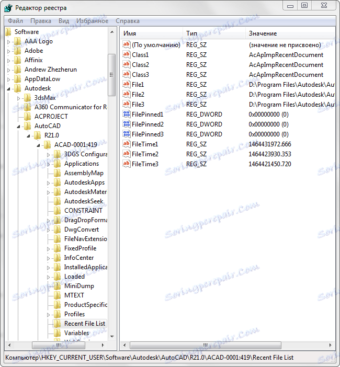Click the string icon next to File3
The width and height of the screenshot is (340, 367).
(x=126, y=104)
